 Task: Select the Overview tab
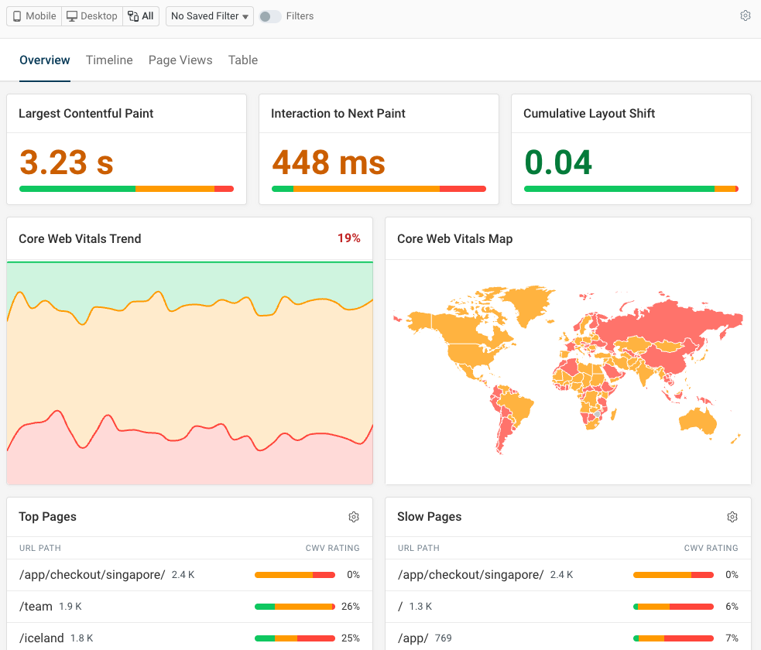pyautogui.click(x=44, y=60)
